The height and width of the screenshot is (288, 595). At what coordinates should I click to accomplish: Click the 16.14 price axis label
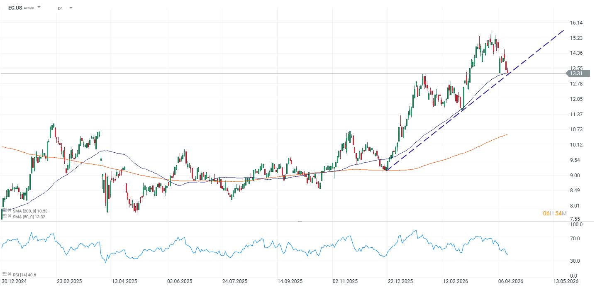576,23
